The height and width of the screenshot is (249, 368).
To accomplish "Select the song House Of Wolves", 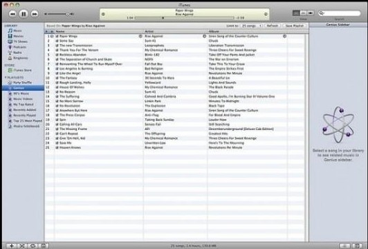I will (72, 87).
